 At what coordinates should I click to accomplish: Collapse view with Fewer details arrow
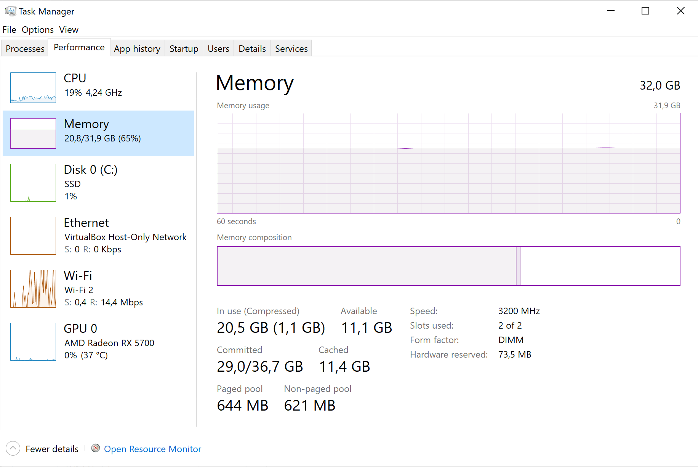pos(13,448)
